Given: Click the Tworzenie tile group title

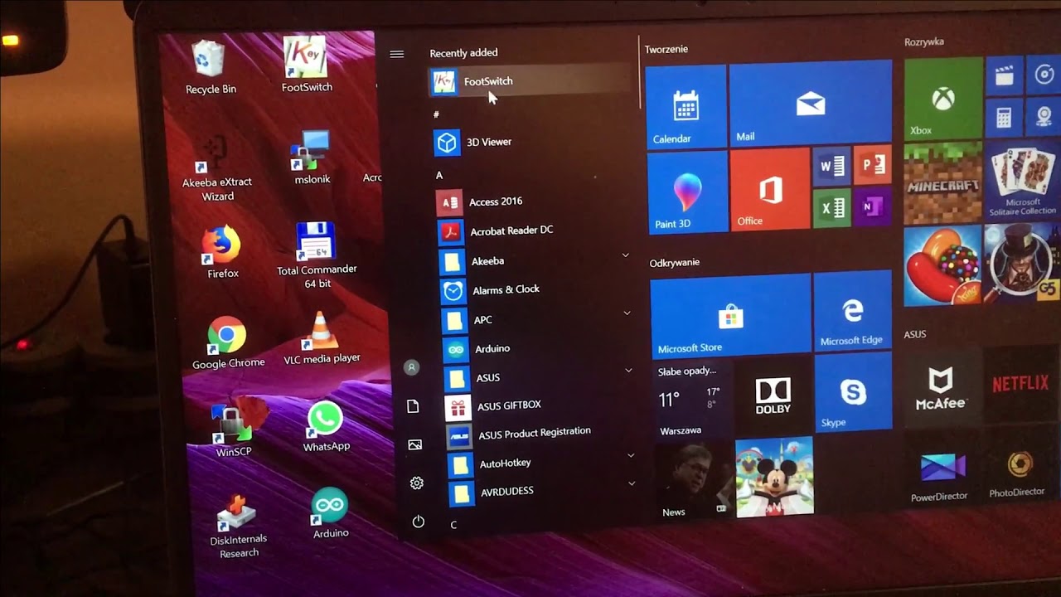Looking at the screenshot, I should [666, 49].
